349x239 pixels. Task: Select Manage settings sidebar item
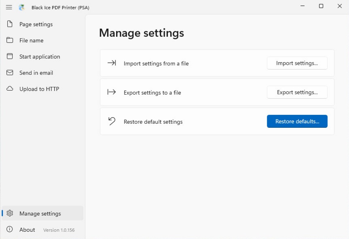pos(42,213)
